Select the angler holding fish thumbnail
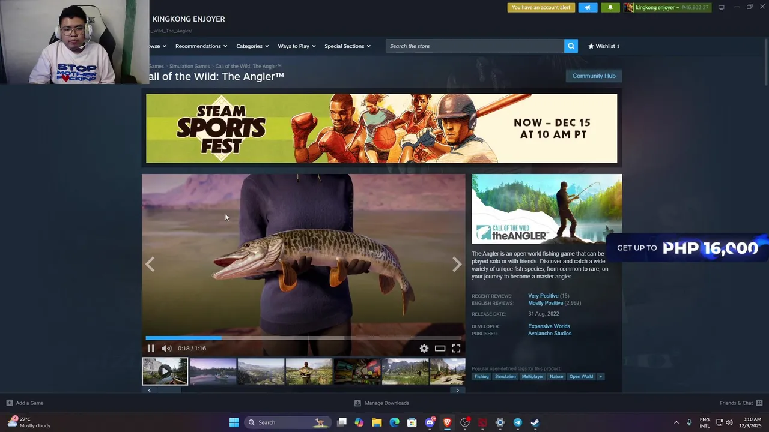Viewport: 769px width, 432px height. pyautogui.click(x=309, y=371)
